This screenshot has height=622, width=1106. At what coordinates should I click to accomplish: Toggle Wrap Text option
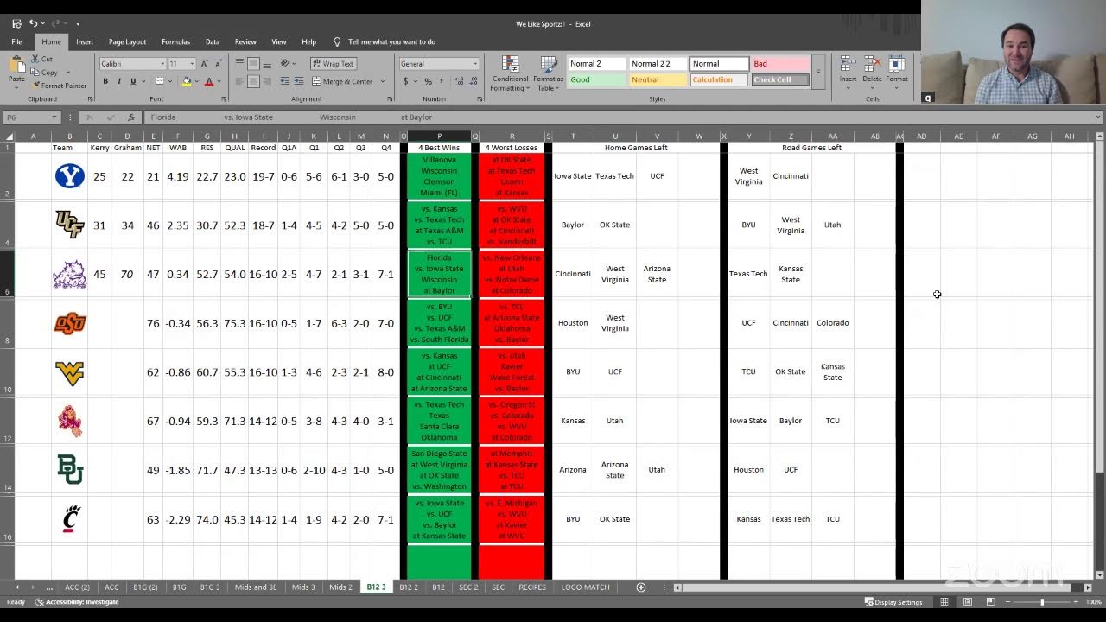point(333,63)
